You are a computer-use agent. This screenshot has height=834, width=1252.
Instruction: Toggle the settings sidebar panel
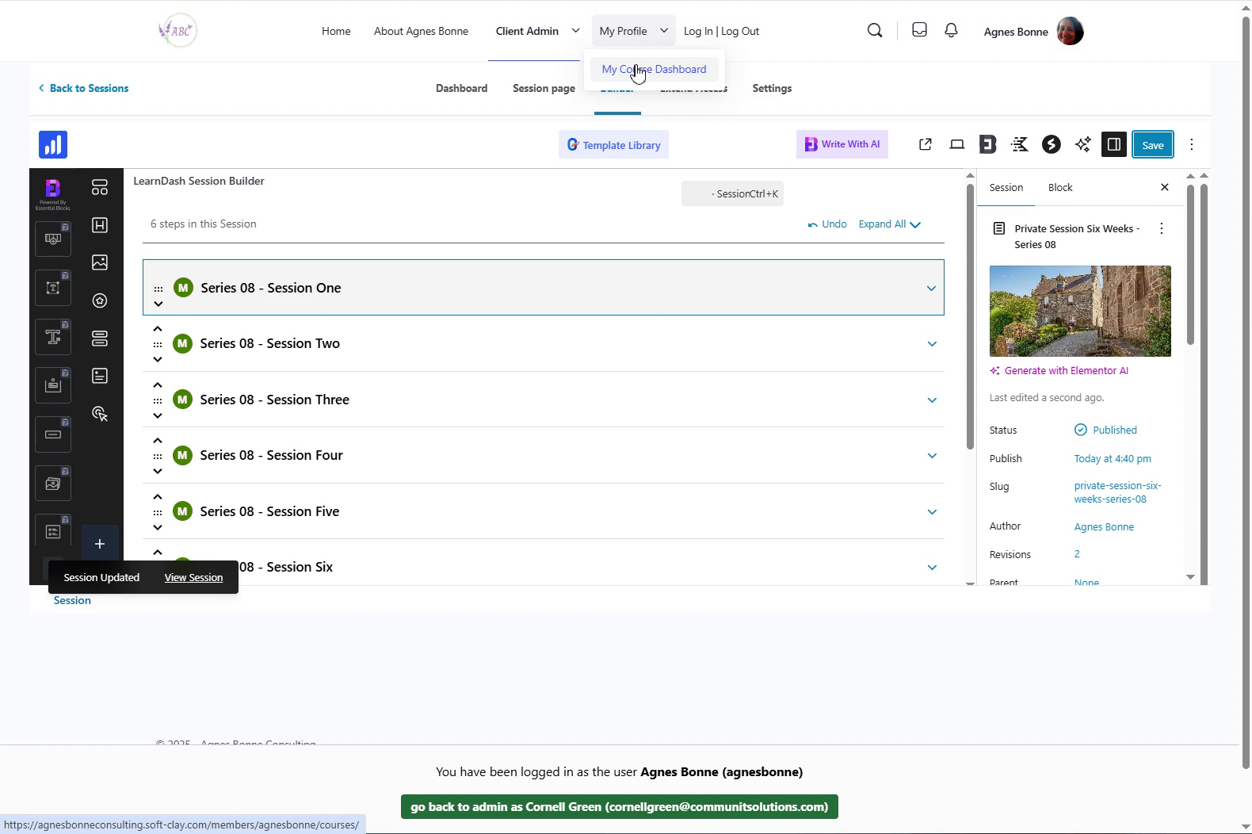click(x=1113, y=144)
